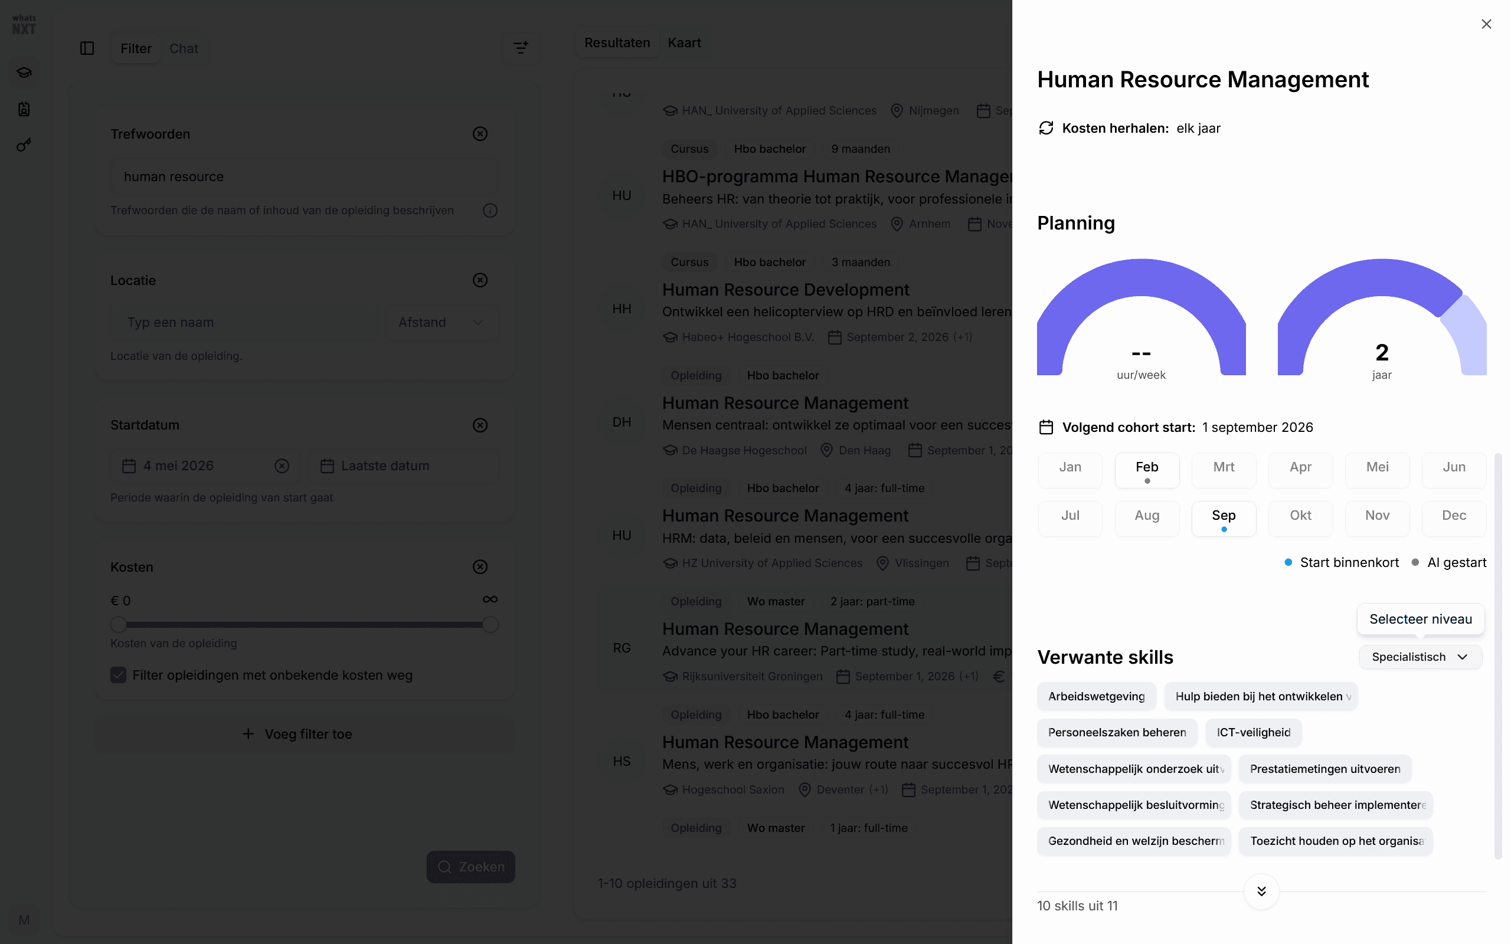Switch to the Filter tab
Screen dimensions: 1511x944
[x=136, y=48]
